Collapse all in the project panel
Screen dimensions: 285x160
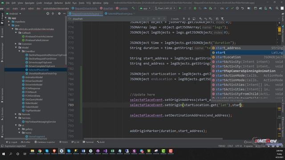pyautogui.click(x=53, y=14)
